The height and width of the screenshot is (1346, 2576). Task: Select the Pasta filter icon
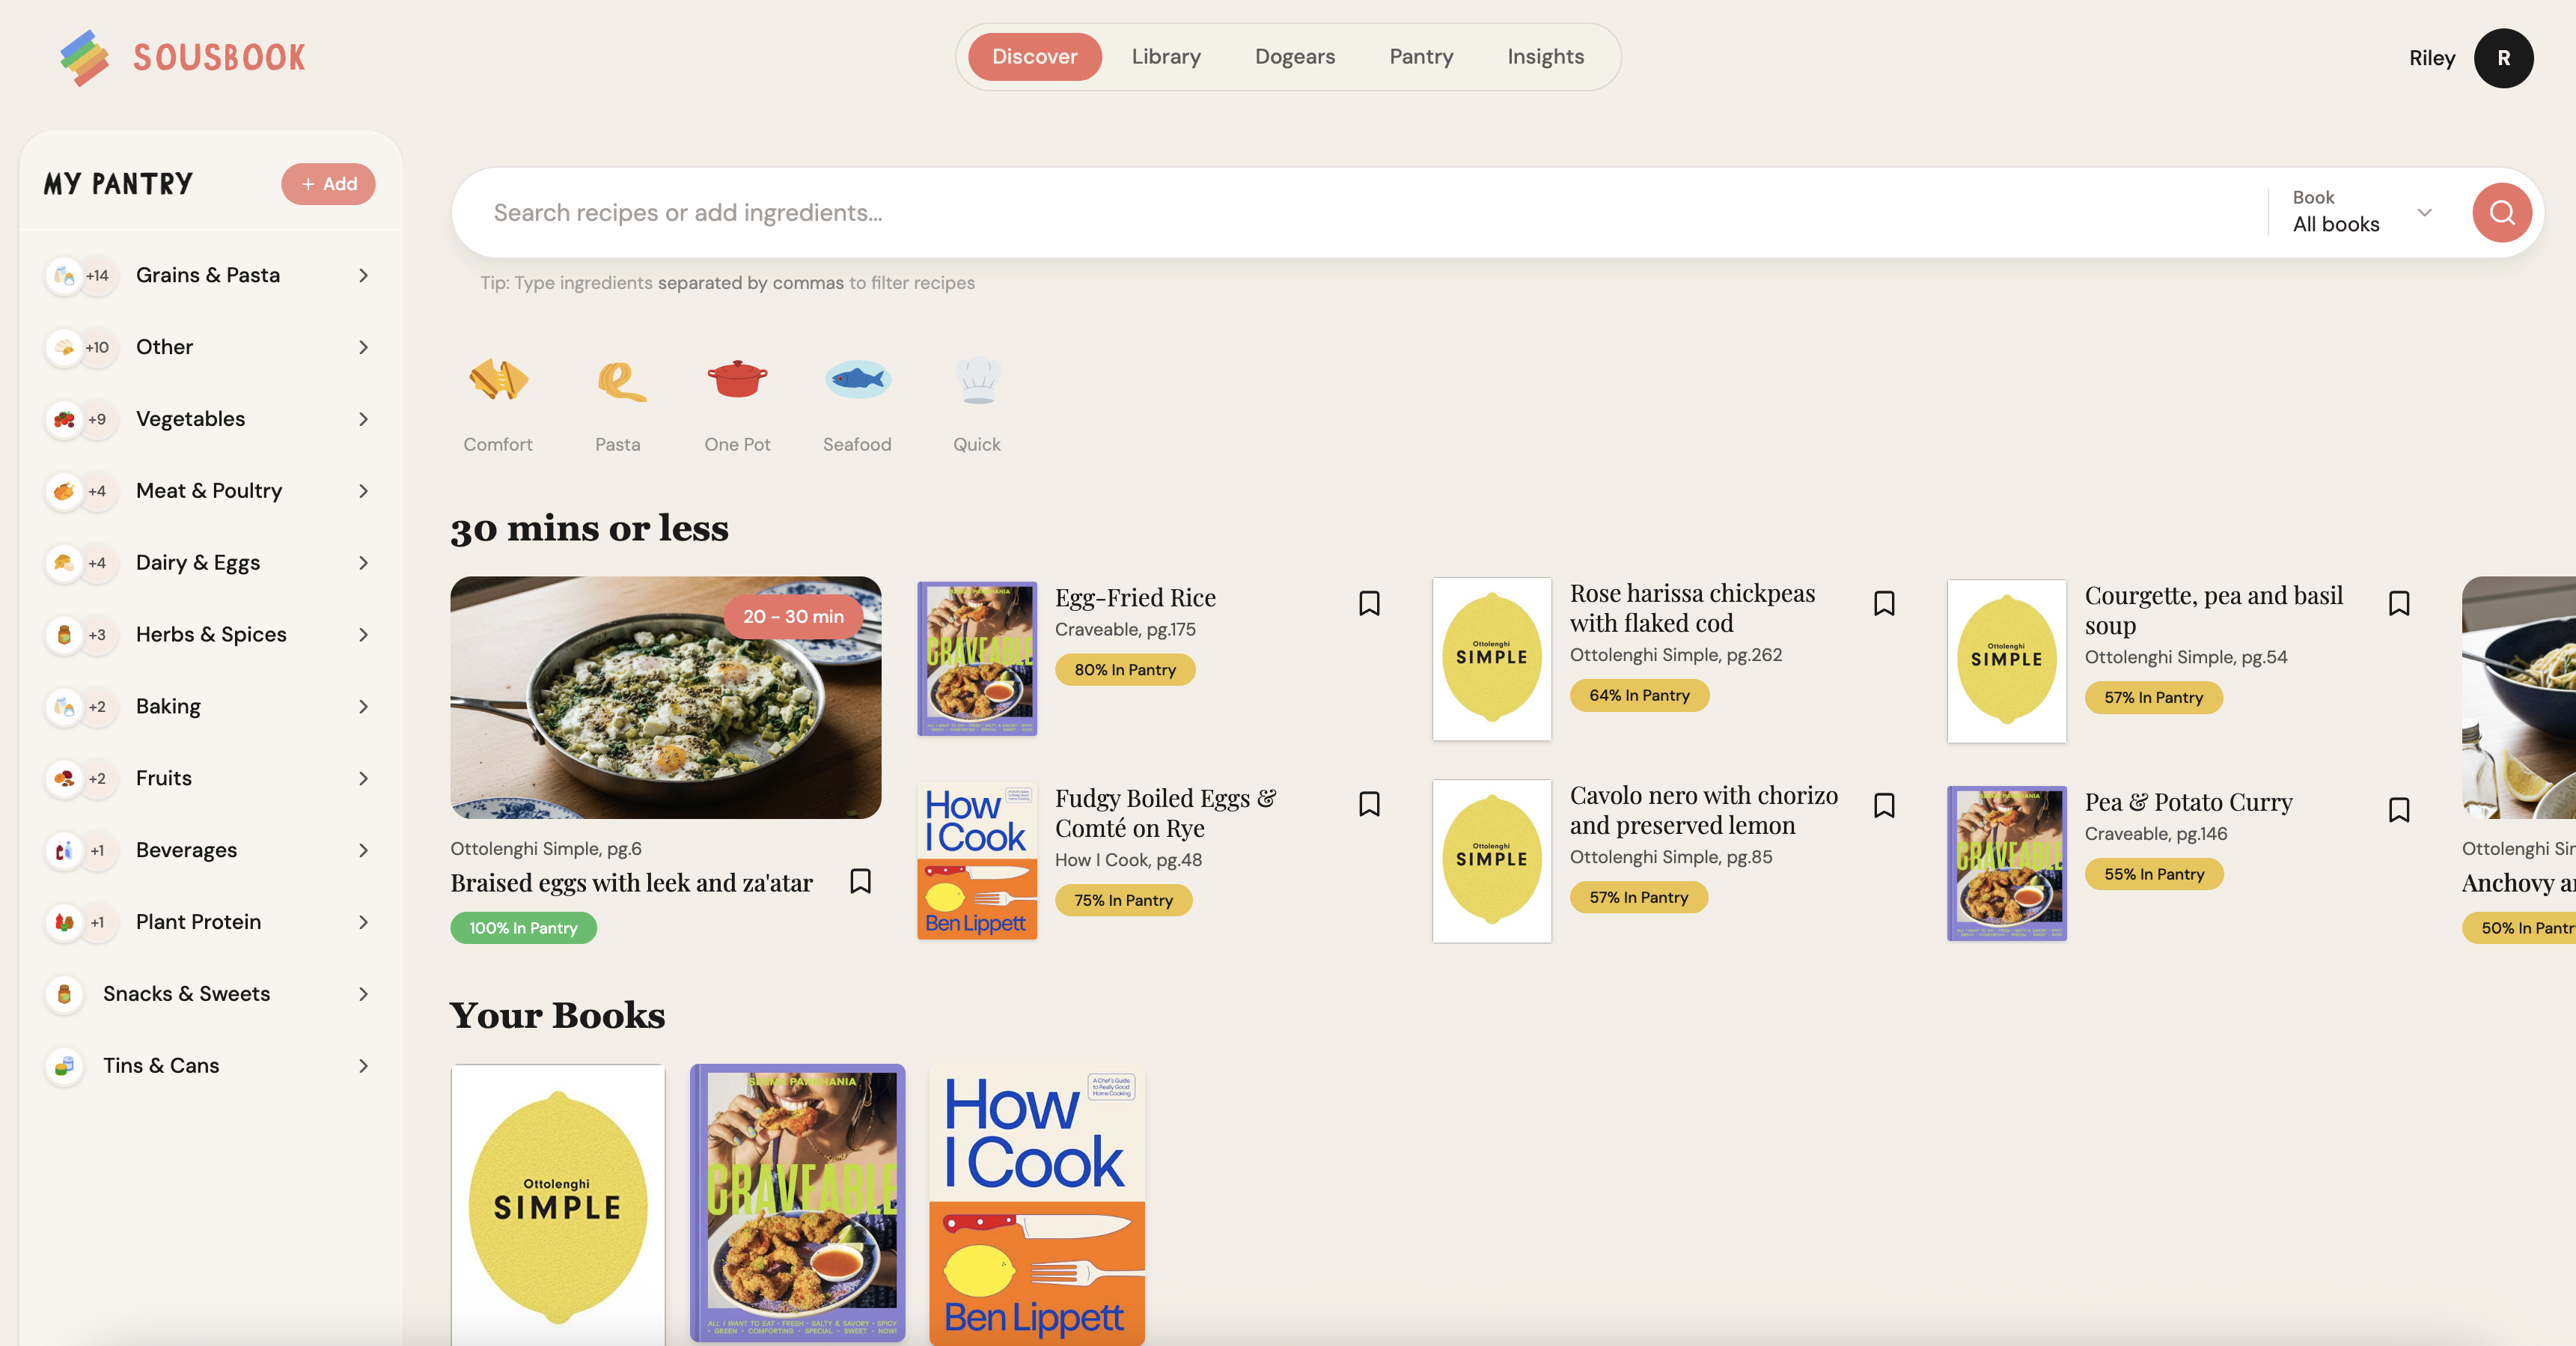[618, 381]
